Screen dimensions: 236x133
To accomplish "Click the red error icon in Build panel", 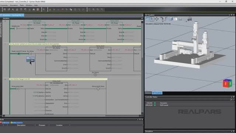I will pos(1,122).
